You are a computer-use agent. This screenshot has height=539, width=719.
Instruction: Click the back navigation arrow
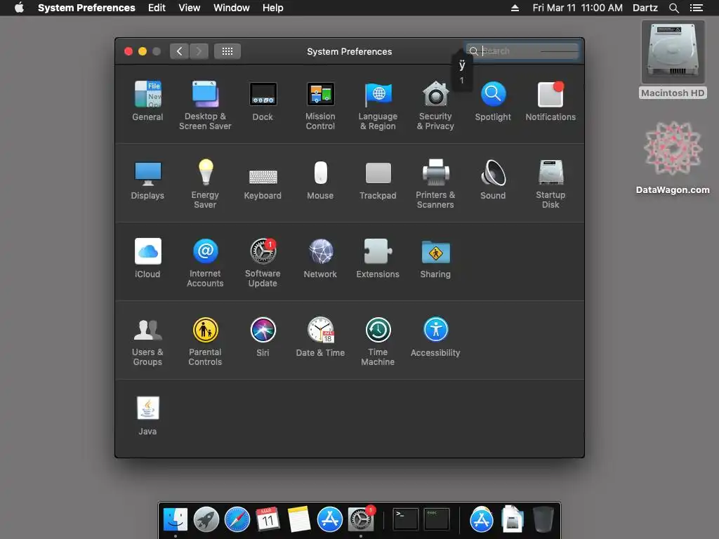(x=179, y=51)
